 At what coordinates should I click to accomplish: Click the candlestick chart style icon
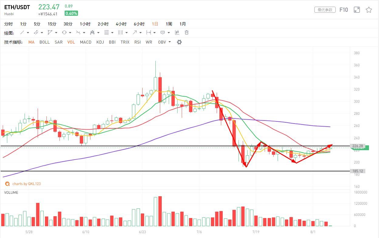177,32
